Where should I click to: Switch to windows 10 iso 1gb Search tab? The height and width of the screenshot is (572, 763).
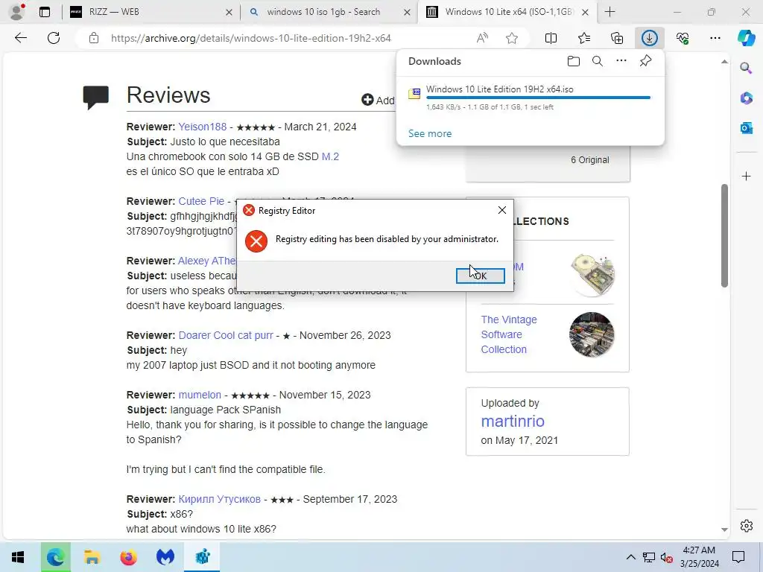click(x=323, y=12)
